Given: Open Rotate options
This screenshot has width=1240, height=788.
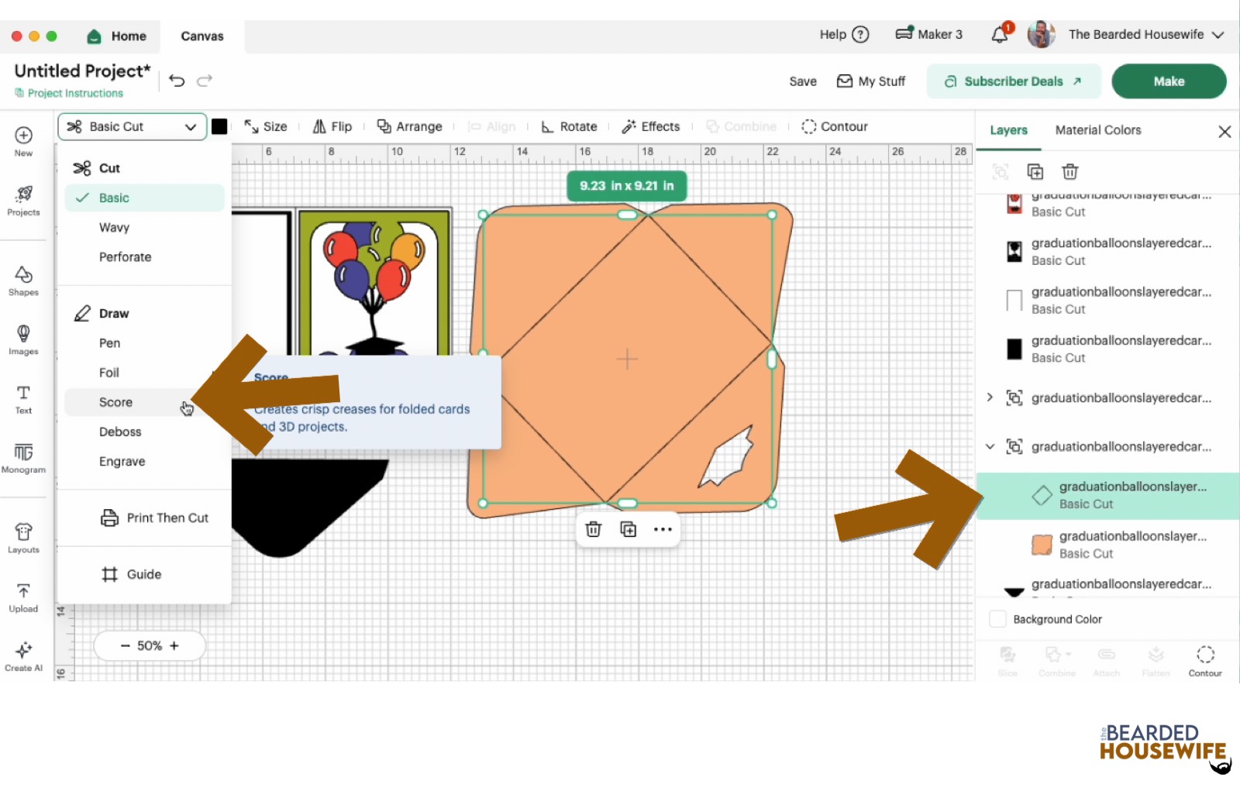Looking at the screenshot, I should point(569,126).
